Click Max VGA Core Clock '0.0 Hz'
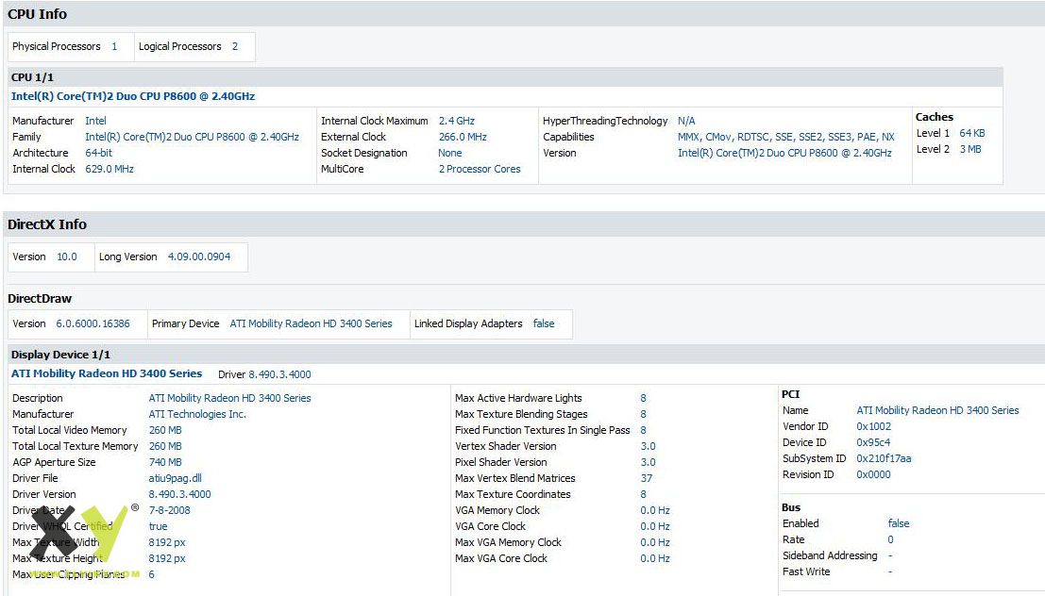 pyautogui.click(x=654, y=558)
